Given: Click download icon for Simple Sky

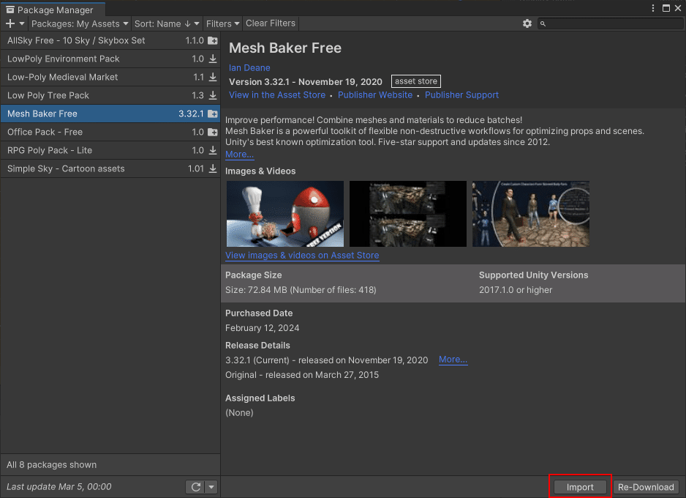Looking at the screenshot, I should 213,168.
